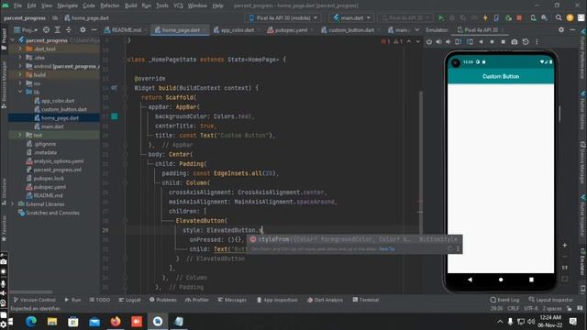The image size is (587, 330).
Task: Click emulator toolbar Back triangle icon
Action: pos(481,41)
